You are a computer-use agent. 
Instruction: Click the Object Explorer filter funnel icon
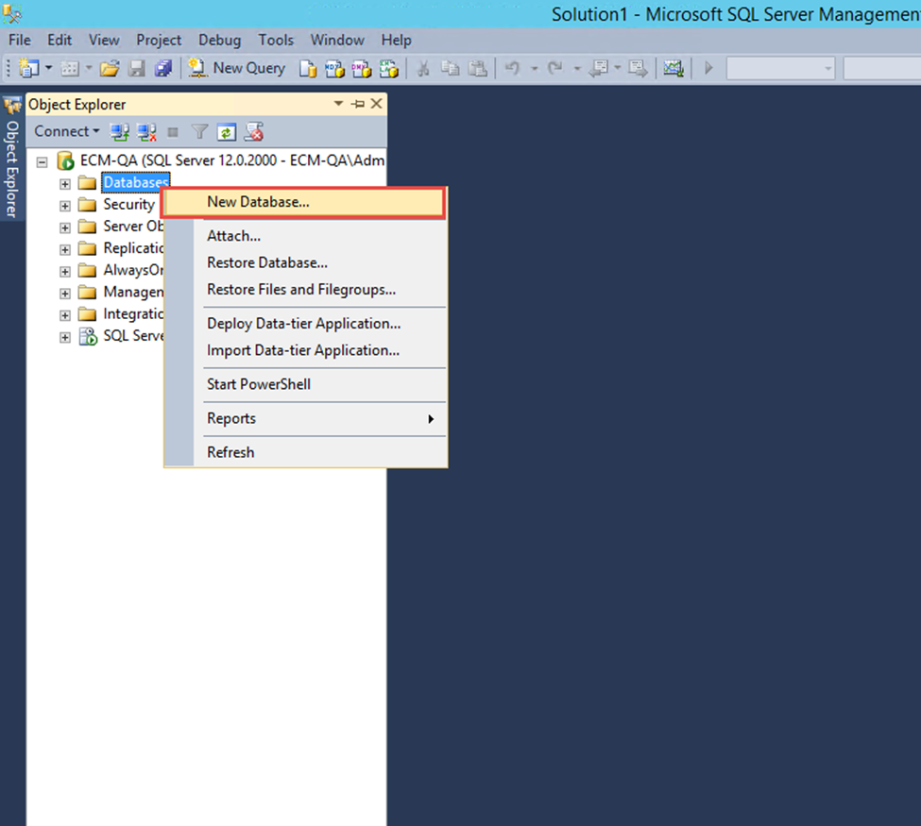(199, 132)
